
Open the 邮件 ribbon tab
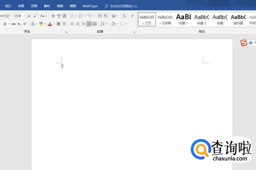coord(47,6)
